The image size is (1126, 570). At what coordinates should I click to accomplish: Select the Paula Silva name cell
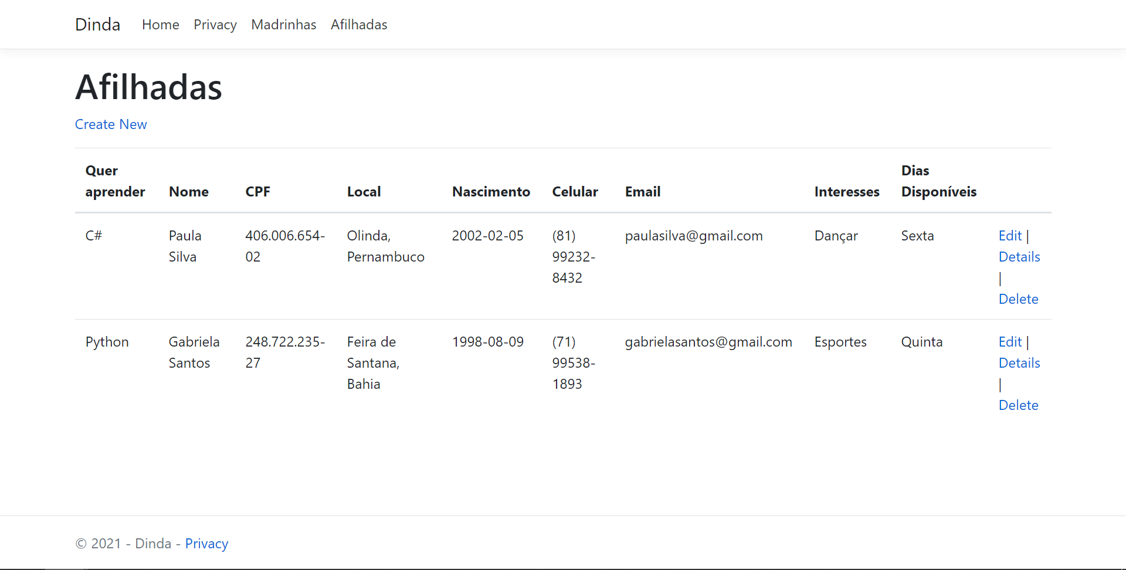click(185, 246)
